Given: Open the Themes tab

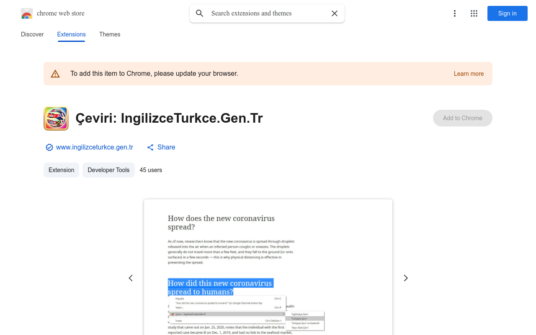Looking at the screenshot, I should point(110,34).
